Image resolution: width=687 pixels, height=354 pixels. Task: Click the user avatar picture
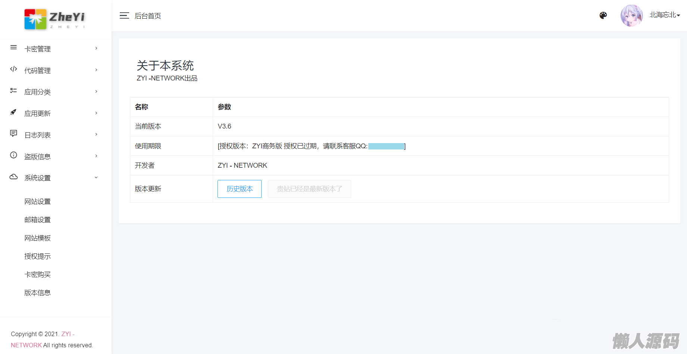point(631,16)
